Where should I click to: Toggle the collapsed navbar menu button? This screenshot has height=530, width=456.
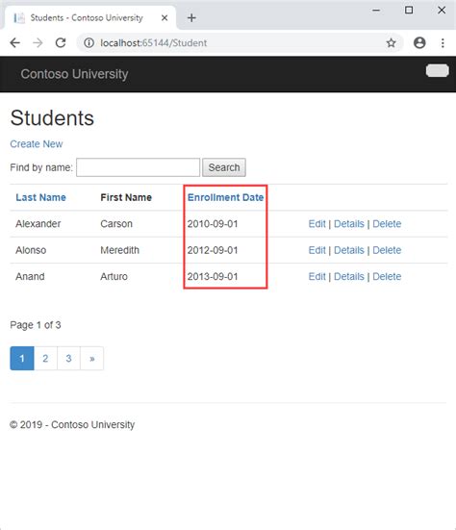click(x=438, y=70)
